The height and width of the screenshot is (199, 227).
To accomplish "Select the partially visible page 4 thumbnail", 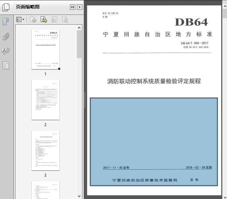I will point(45,190).
